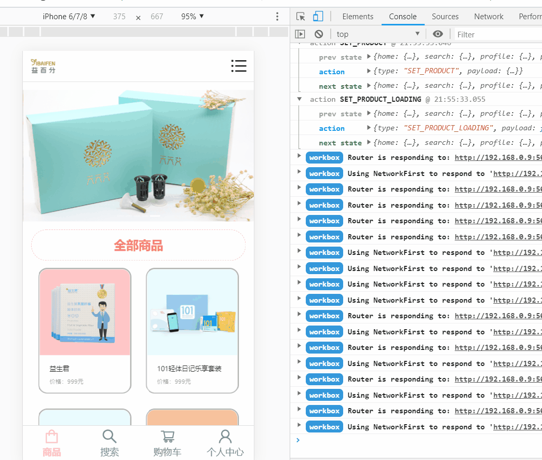Viewport: 542px width, 460px height.
Task: Open the Performance tab
Action: point(530,17)
